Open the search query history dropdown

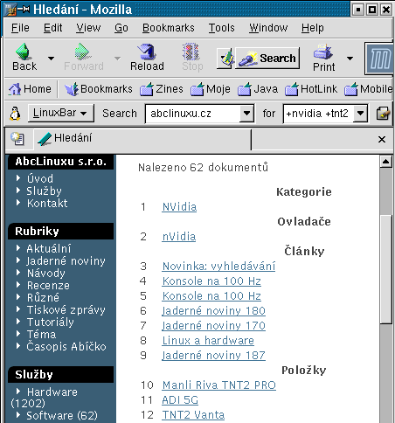tap(360, 113)
